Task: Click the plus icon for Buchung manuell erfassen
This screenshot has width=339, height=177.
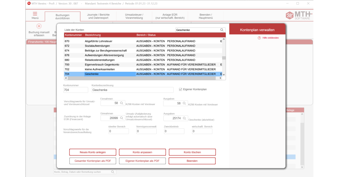Action: coord(39,26)
